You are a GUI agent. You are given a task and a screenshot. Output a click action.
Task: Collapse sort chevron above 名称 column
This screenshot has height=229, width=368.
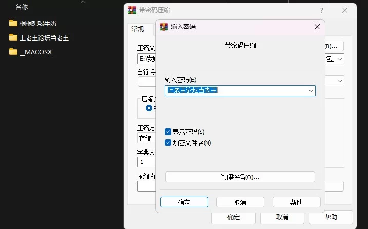tap(83, 2)
